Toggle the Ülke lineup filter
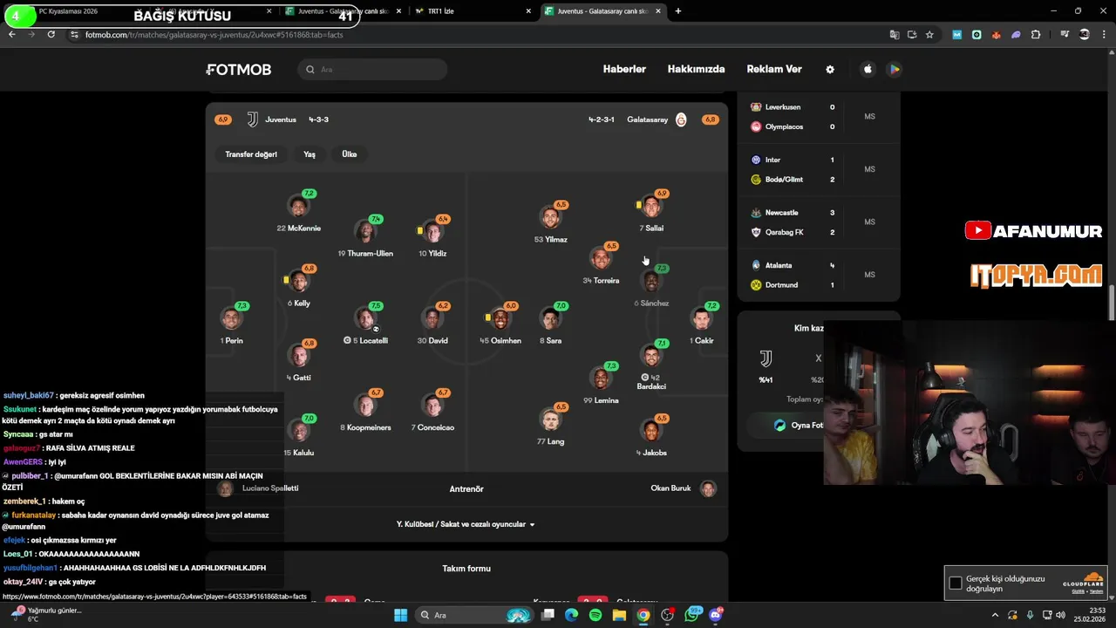Viewport: 1116px width, 628px height. coord(350,154)
